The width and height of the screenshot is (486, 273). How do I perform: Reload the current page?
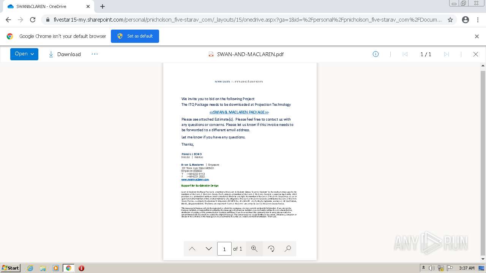pyautogui.click(x=33, y=20)
